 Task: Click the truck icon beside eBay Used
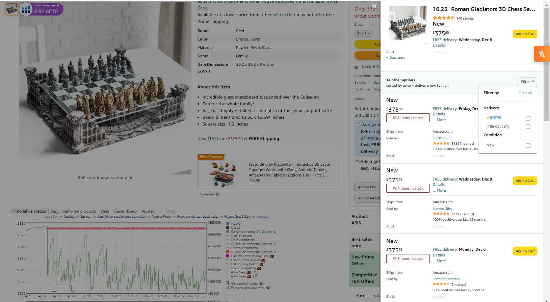(x=250, y=276)
